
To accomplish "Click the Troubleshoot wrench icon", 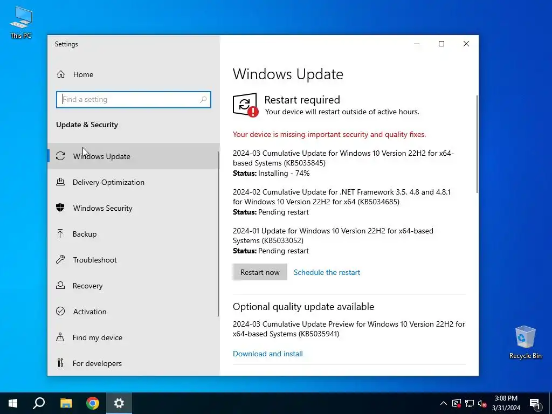I will click(60, 259).
